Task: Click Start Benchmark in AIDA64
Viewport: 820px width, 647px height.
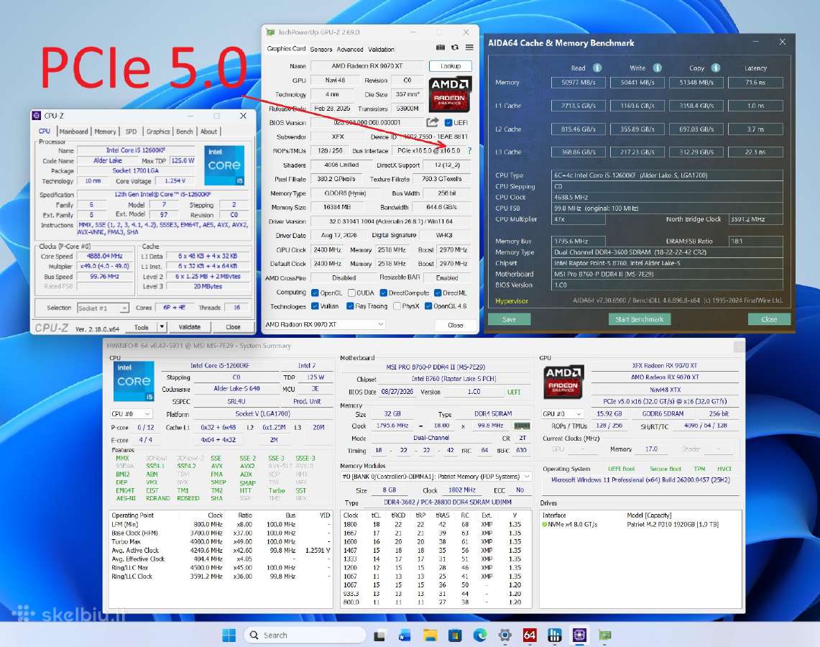Action: tap(640, 319)
